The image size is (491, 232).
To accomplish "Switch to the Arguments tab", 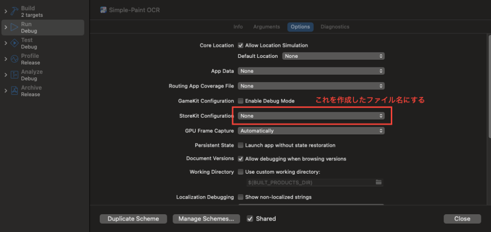I will coord(266,27).
